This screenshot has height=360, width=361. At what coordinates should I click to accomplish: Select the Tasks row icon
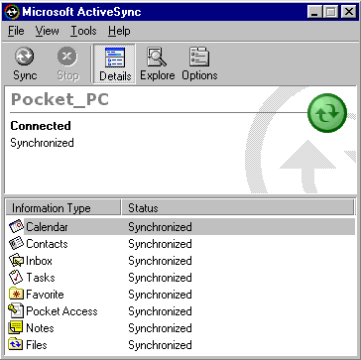[x=16, y=278]
